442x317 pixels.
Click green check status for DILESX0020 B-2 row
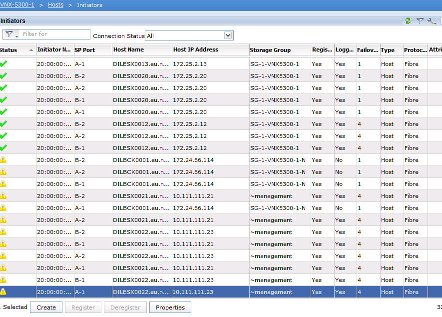[3, 76]
